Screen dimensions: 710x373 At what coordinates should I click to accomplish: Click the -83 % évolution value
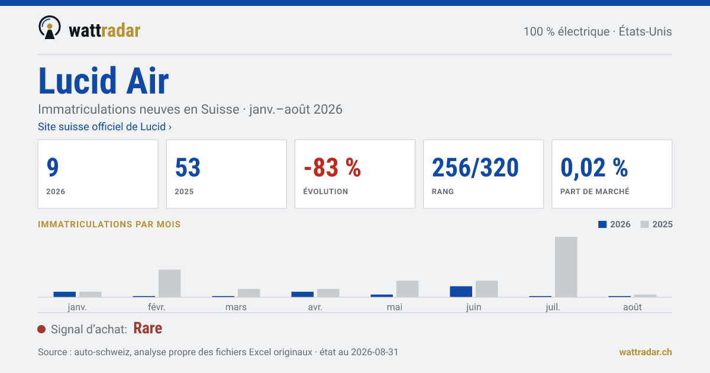pos(333,168)
